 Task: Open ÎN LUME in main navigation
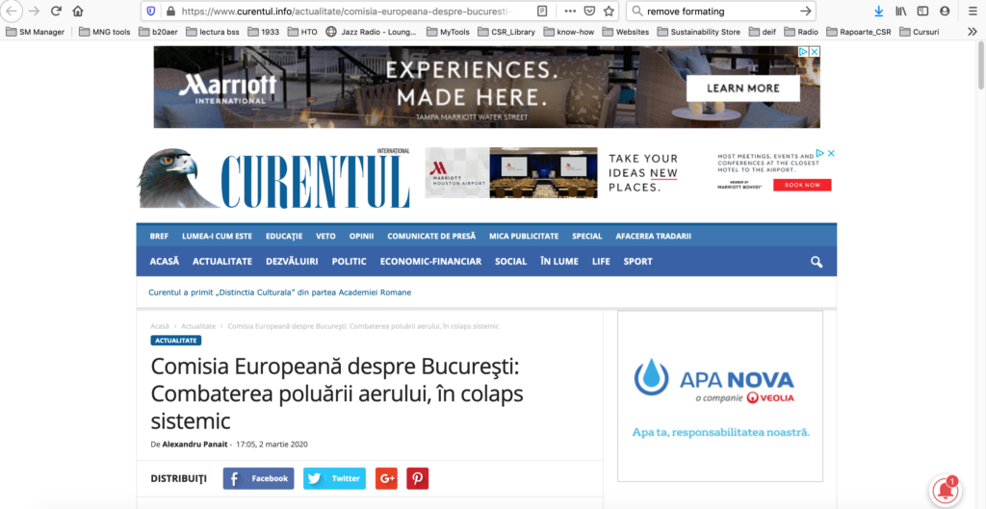pyautogui.click(x=559, y=262)
